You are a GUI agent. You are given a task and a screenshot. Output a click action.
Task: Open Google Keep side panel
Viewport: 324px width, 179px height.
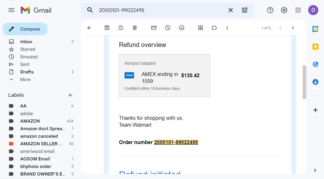pos(315,47)
